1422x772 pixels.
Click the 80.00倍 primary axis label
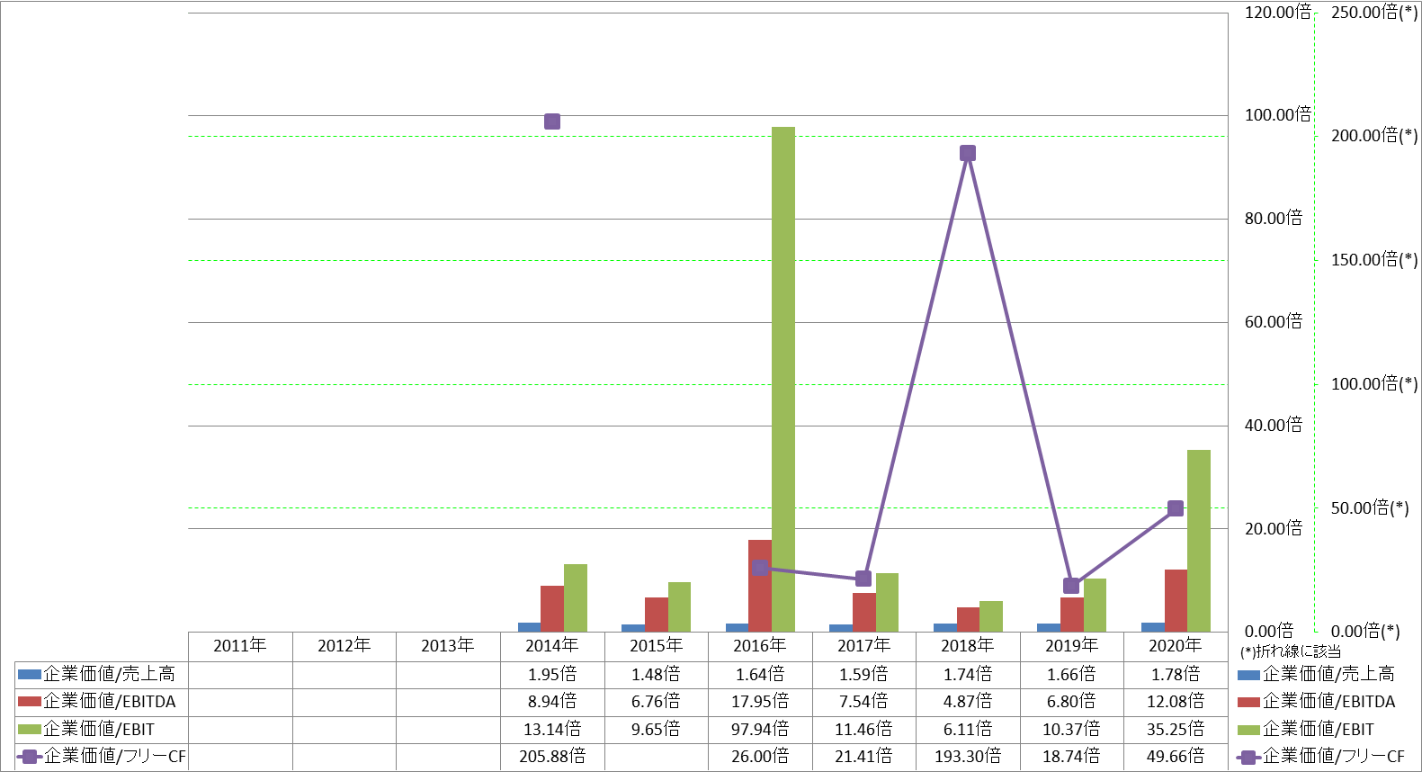click(x=1274, y=219)
